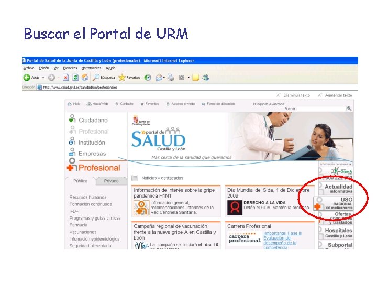The image size is (377, 283).
Task: Click the Atrás back arrow icon
Action: coord(27,77)
